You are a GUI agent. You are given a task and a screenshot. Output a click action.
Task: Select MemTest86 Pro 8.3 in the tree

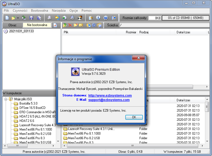point(32,138)
